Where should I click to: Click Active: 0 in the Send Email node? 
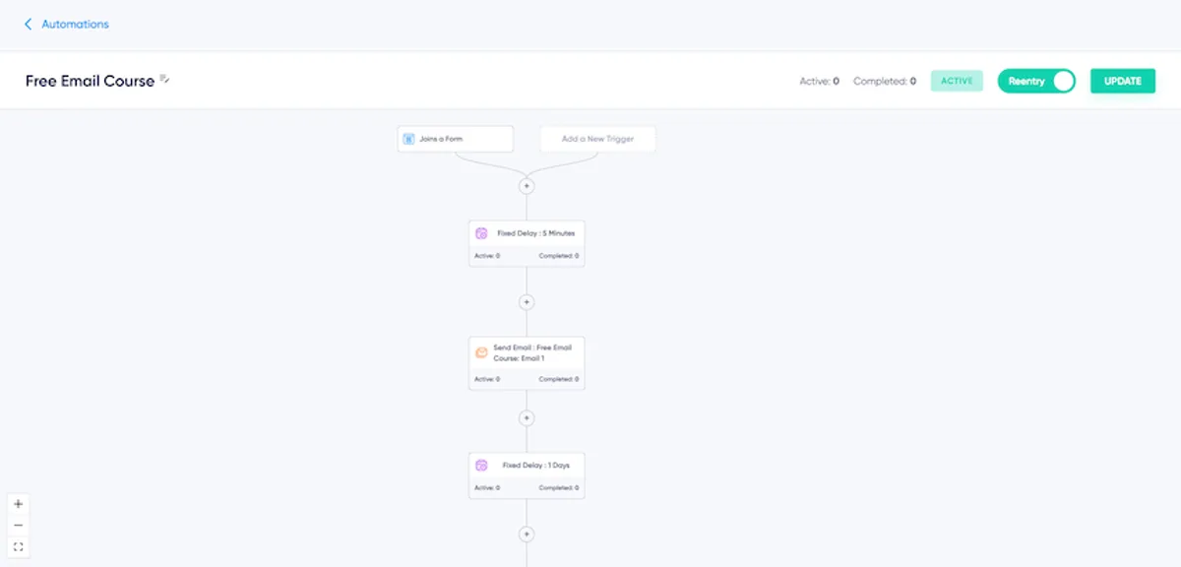[487, 379]
